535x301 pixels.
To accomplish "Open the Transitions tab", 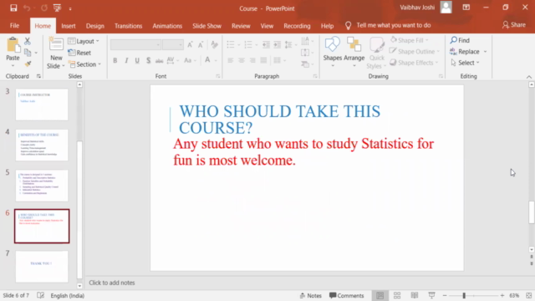I will click(x=128, y=26).
